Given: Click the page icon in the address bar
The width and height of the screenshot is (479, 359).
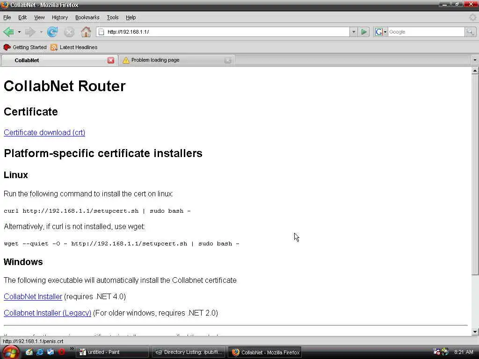Looking at the screenshot, I should (102, 32).
